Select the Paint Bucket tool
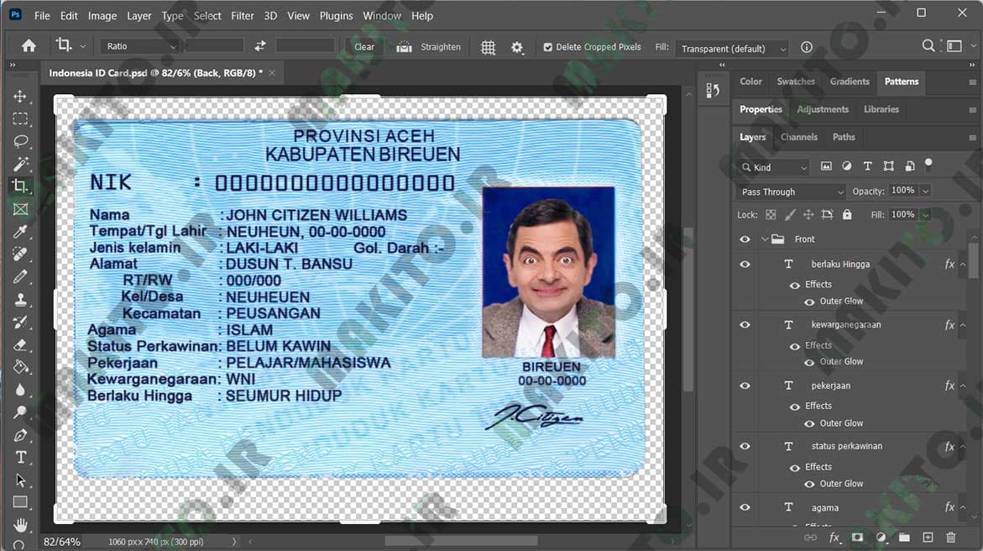The width and height of the screenshot is (983, 551). click(x=20, y=367)
